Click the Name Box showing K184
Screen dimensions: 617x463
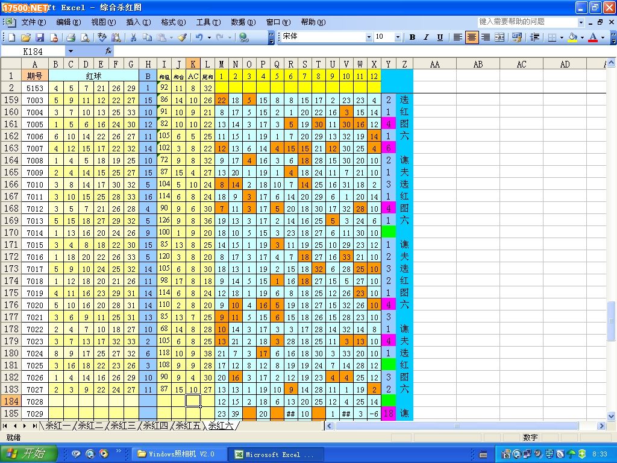pyautogui.click(x=33, y=51)
